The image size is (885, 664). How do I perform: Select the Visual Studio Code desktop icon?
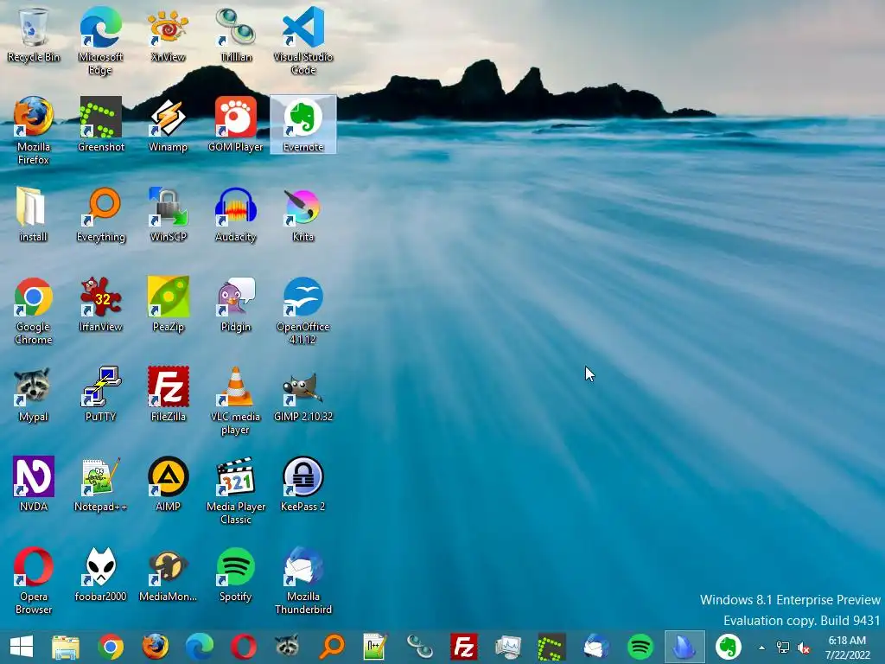click(x=303, y=41)
